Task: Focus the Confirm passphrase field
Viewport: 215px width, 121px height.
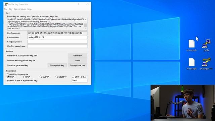Action: tap(57, 46)
